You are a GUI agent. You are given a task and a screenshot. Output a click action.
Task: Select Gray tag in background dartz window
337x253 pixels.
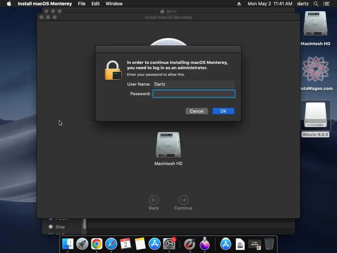click(x=57, y=227)
